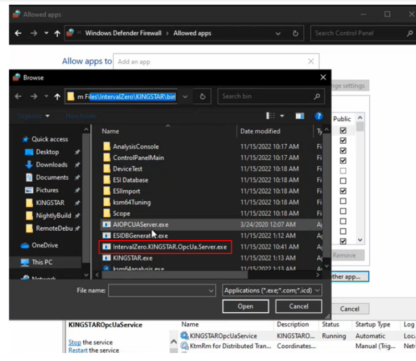Select KINGSTAROpcUaService row in Services
416x361 pixels.
(x=297, y=336)
